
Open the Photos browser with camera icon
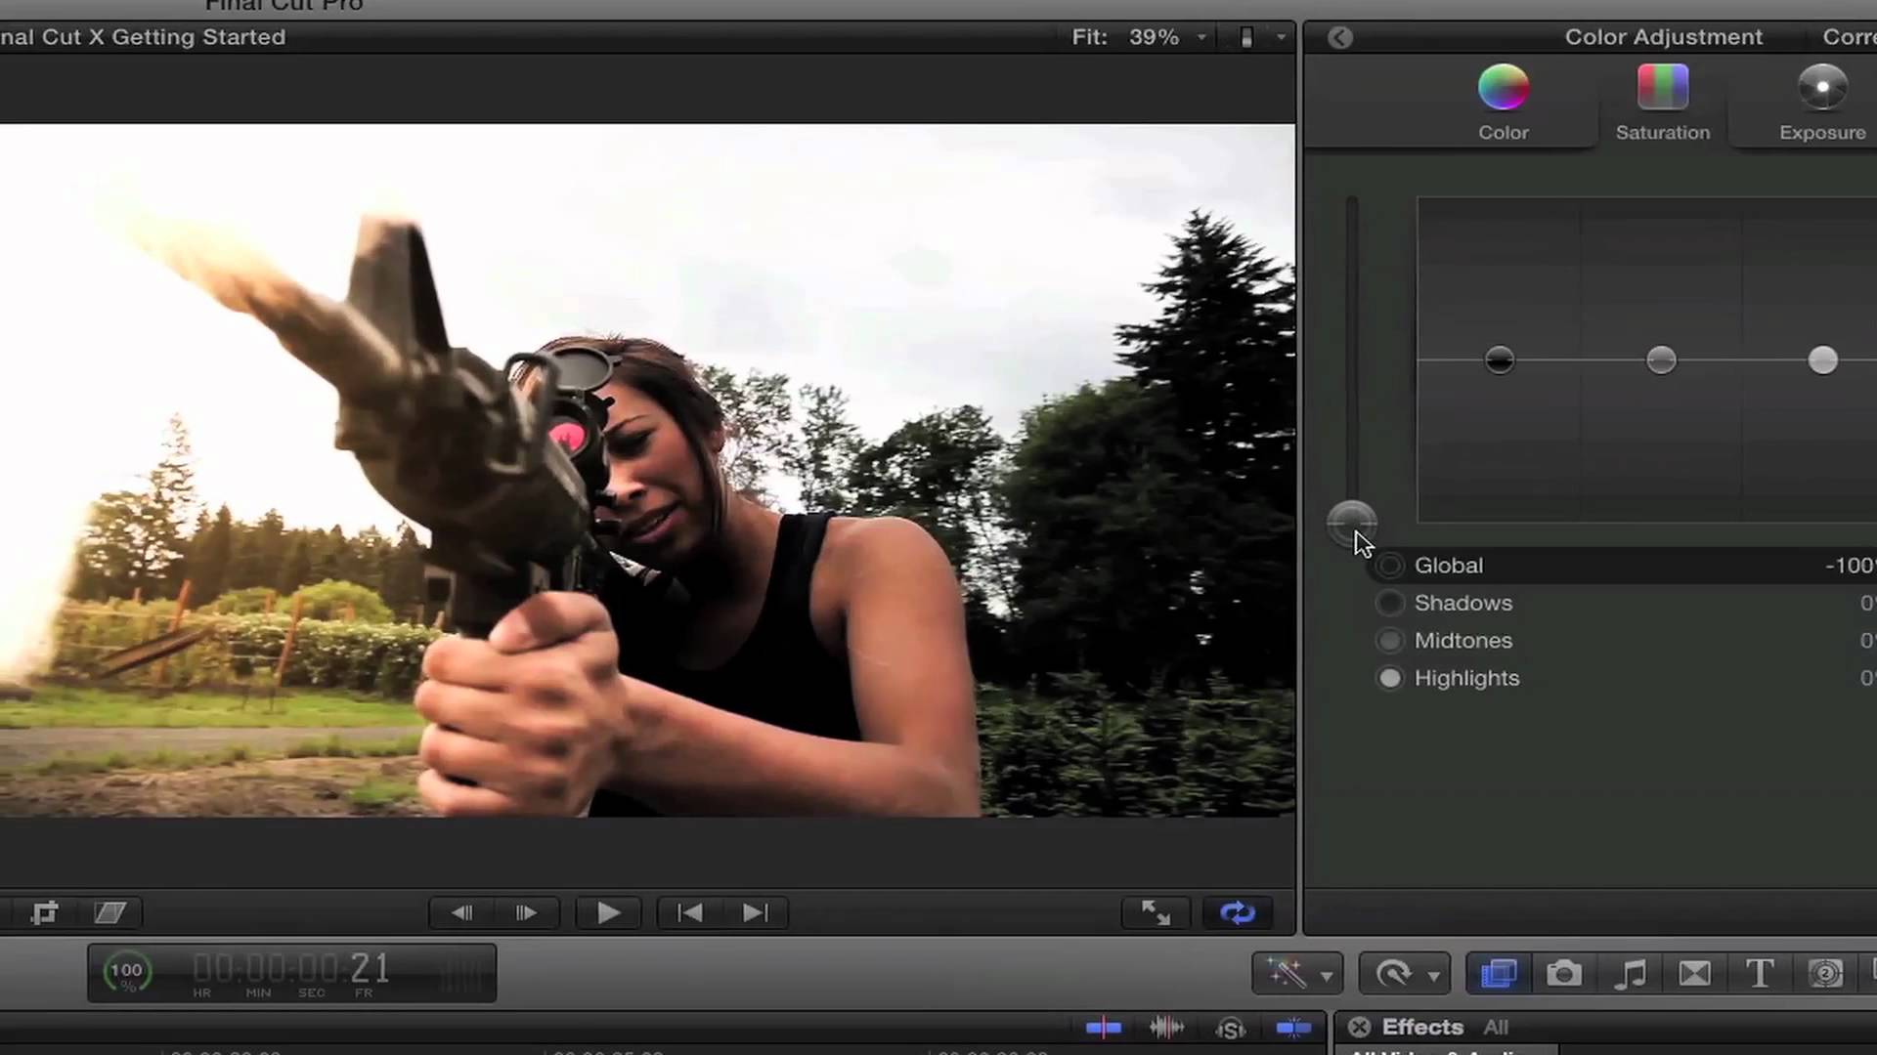(x=1563, y=973)
